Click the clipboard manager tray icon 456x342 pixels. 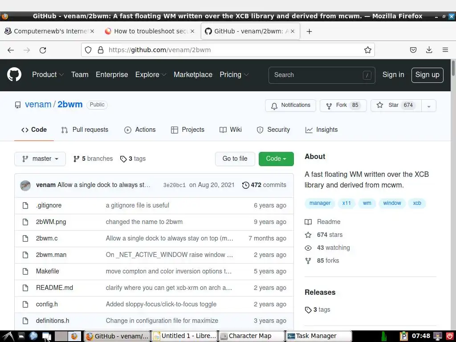coord(403,336)
